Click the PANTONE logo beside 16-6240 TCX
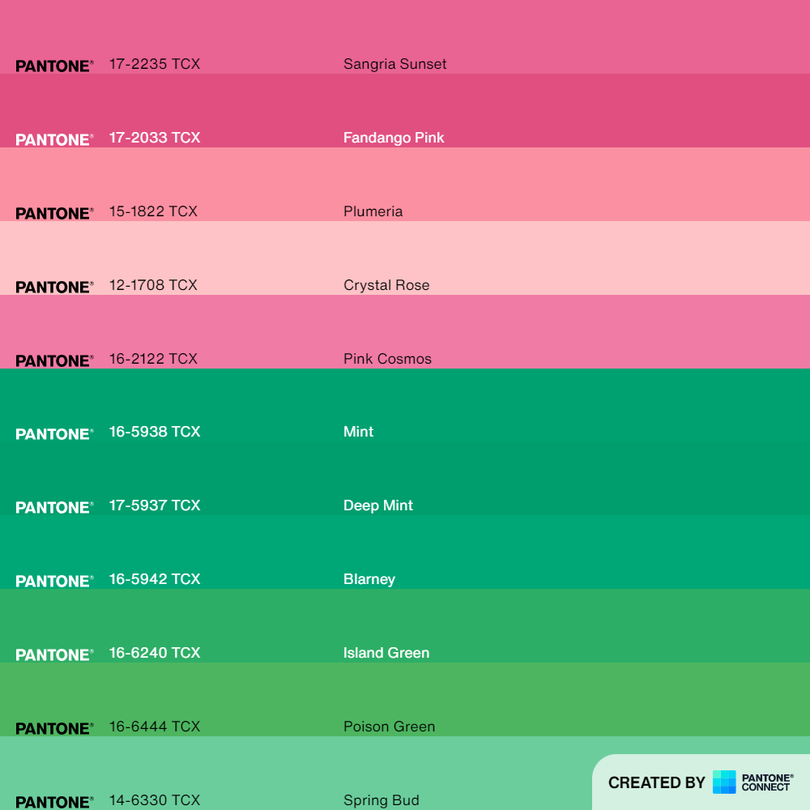 54,655
